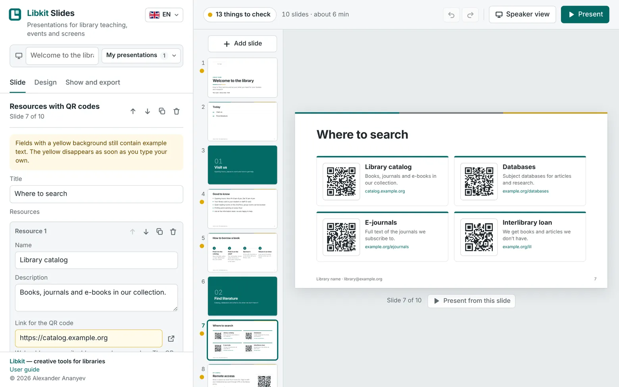Select slide 2 Today thumbnail
This screenshot has width=619, height=387.
coord(242,121)
